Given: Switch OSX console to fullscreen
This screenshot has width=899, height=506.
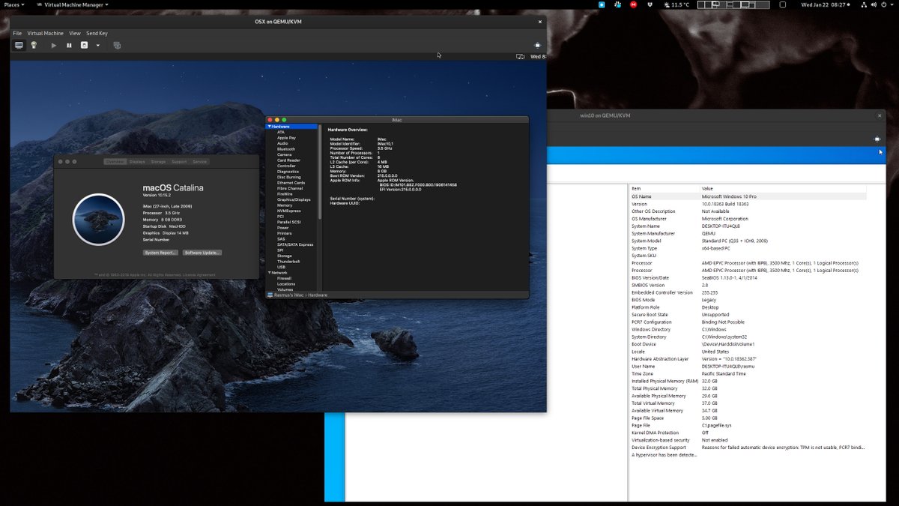Looking at the screenshot, I should tap(537, 45).
